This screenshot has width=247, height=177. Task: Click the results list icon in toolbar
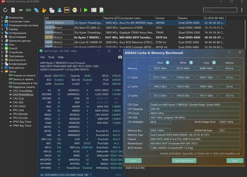pos(94,10)
